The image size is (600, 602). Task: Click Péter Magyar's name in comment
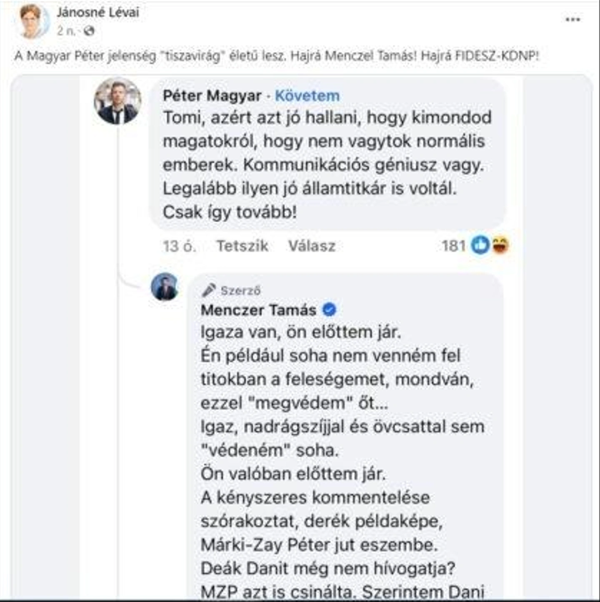[x=212, y=96]
